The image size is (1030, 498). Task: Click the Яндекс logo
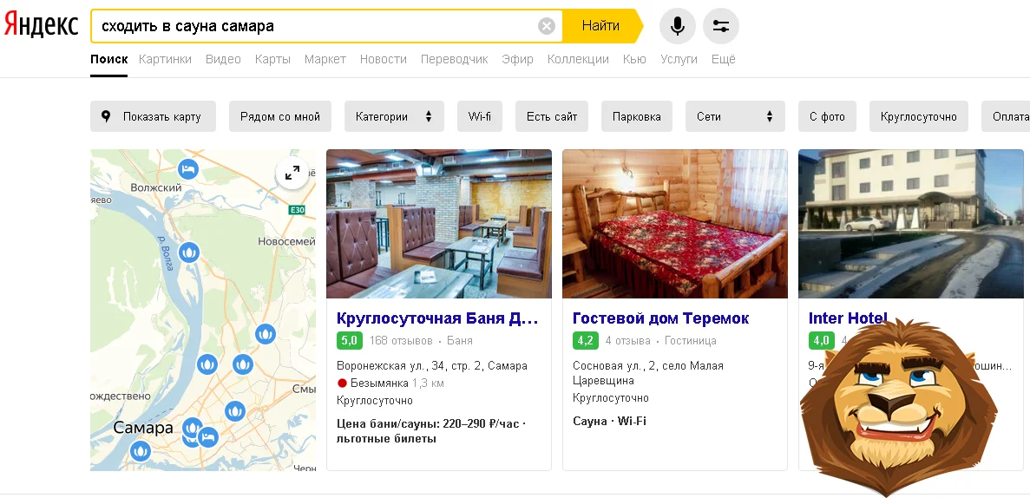tap(41, 26)
